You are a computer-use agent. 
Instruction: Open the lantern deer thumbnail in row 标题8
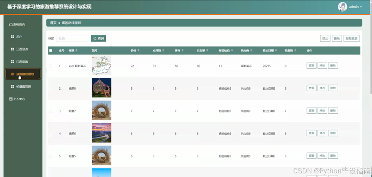coord(102,88)
